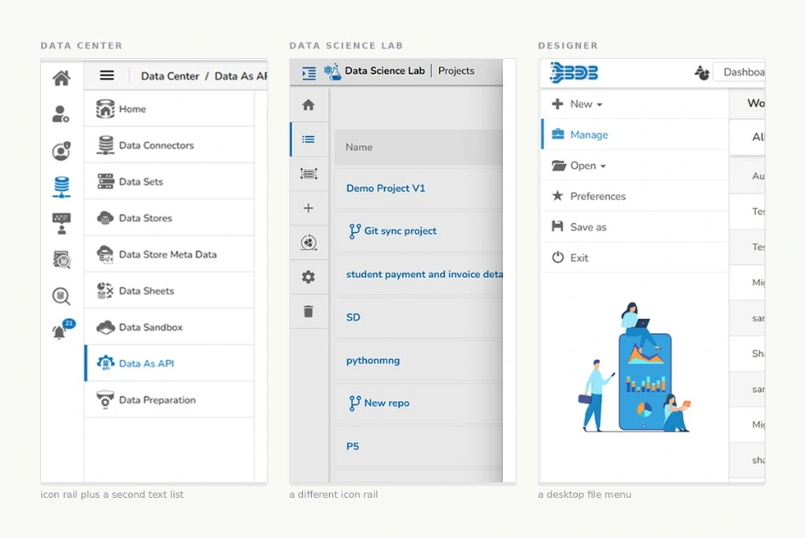Open the circular repo sync icon in Lab rail

309,243
